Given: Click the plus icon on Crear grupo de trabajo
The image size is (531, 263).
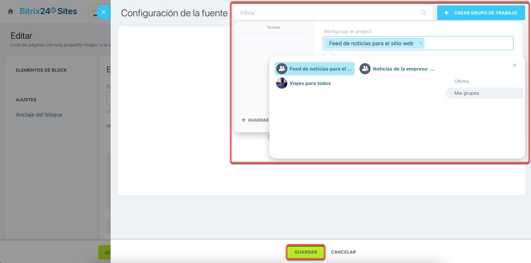Looking at the screenshot, I should [x=446, y=13].
